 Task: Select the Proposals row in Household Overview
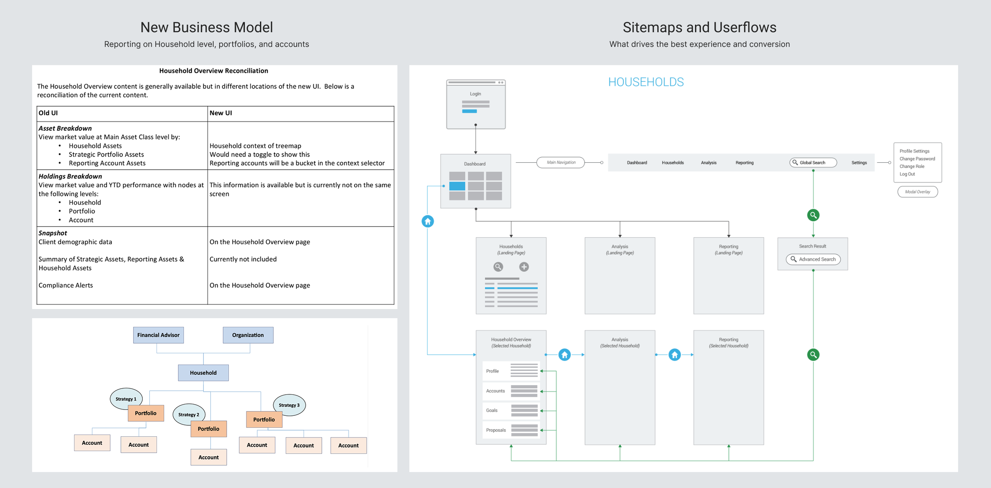[511, 430]
